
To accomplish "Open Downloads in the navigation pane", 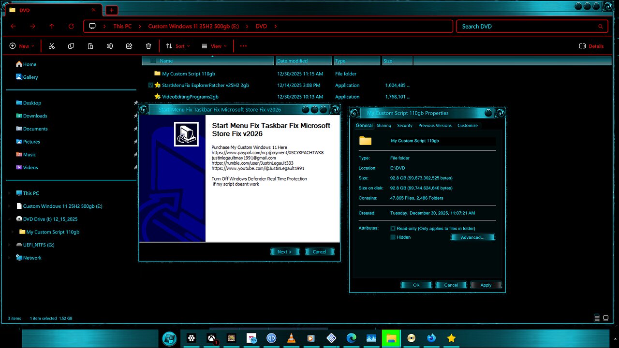I will pyautogui.click(x=35, y=116).
